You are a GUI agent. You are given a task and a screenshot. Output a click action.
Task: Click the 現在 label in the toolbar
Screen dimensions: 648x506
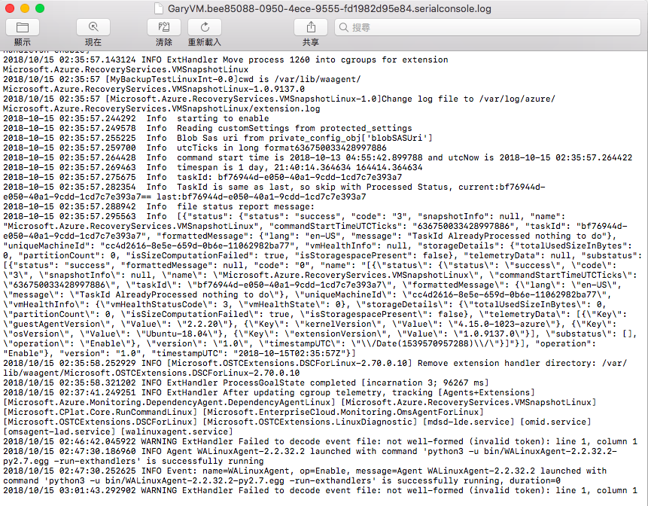coord(93,42)
